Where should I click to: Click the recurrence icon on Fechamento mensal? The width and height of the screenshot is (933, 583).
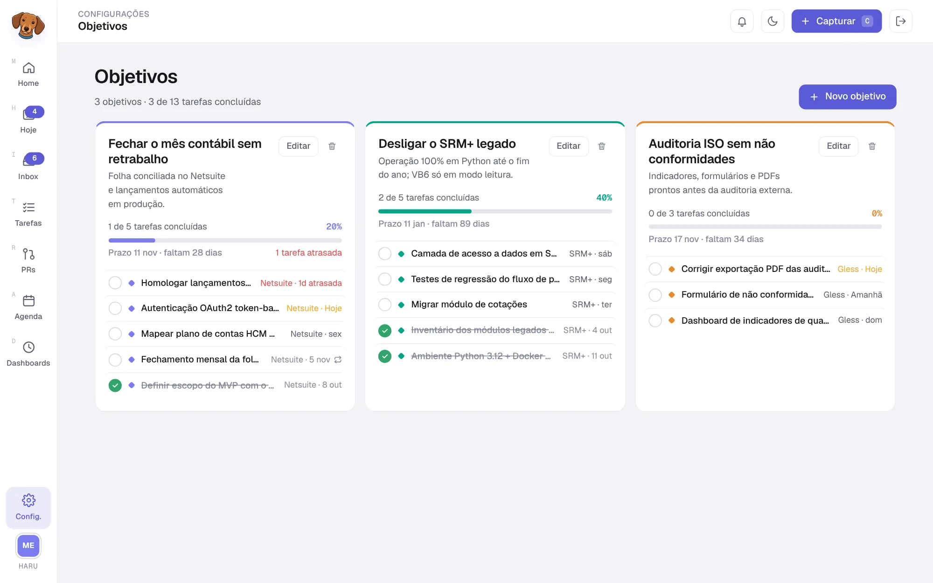(x=338, y=360)
